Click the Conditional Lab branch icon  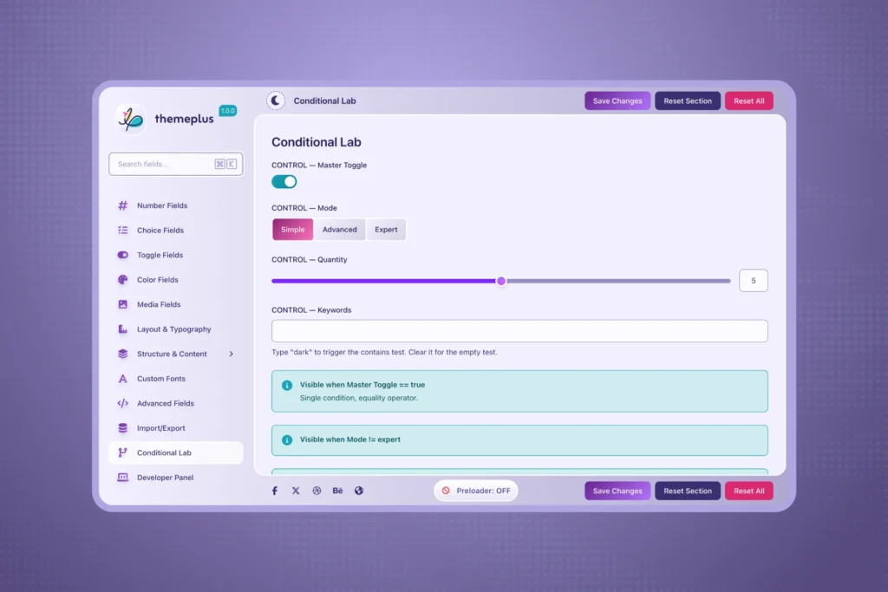123,452
